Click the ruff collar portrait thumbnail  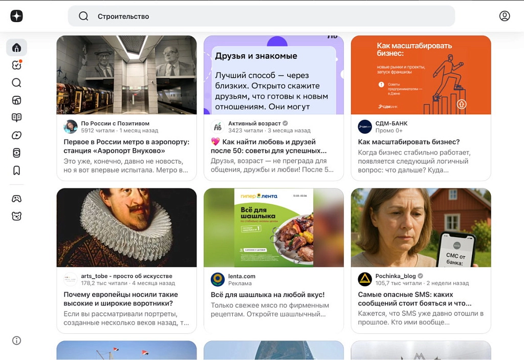(126, 227)
